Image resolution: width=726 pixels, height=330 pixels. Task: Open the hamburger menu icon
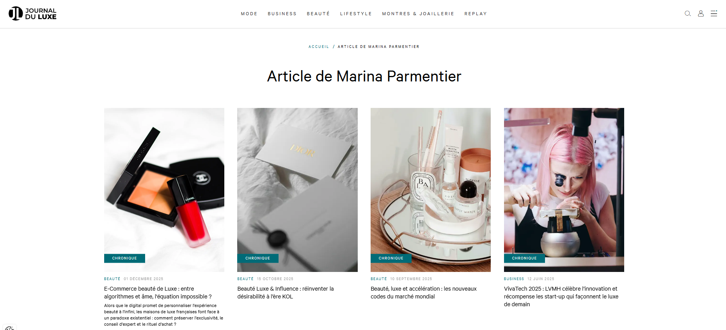pos(714,14)
